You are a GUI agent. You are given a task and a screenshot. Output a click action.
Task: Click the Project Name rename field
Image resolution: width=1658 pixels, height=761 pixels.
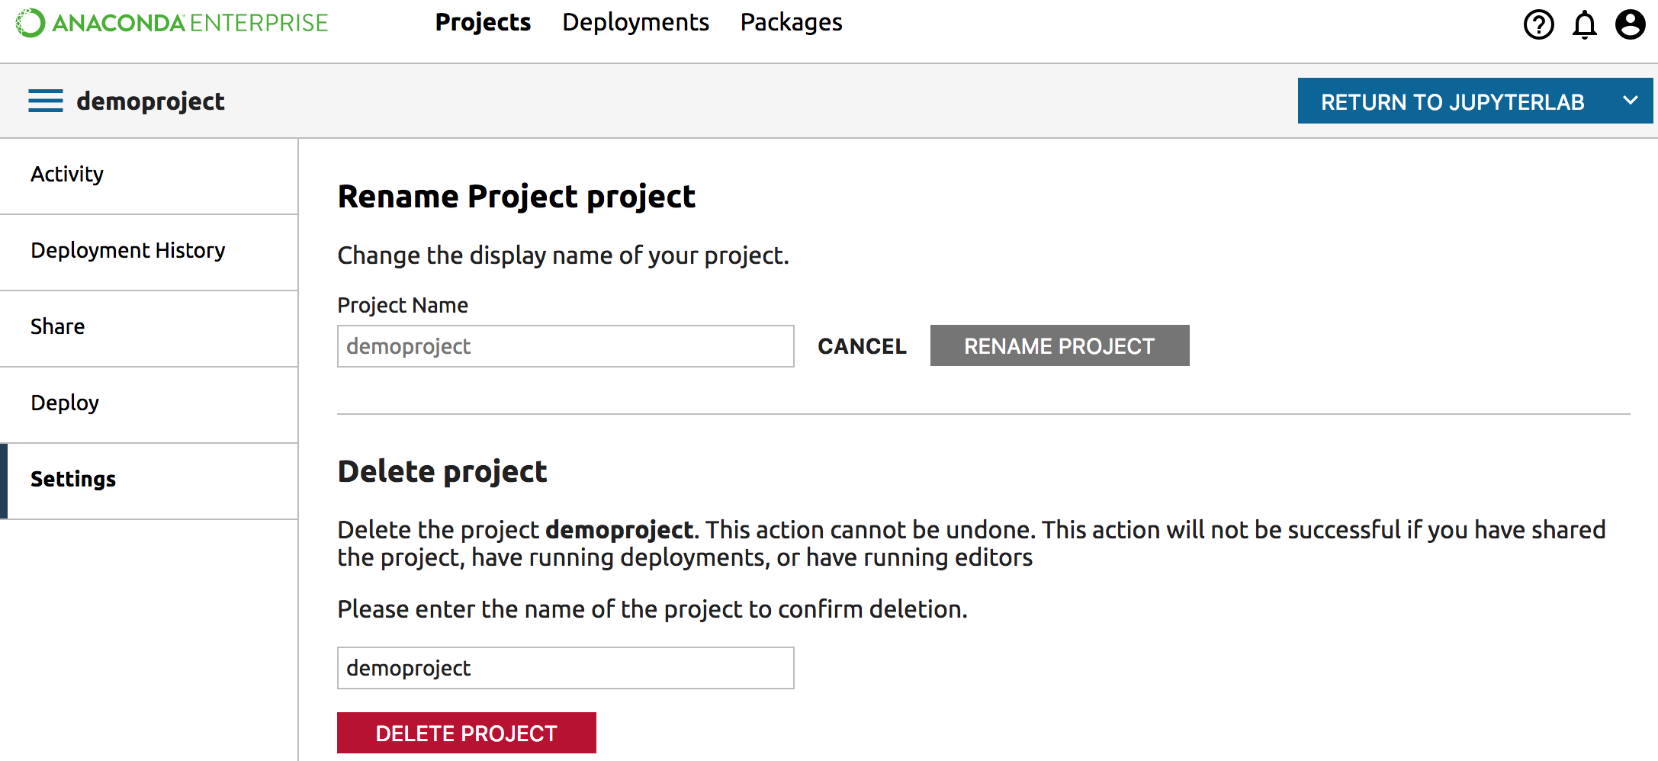(x=565, y=346)
